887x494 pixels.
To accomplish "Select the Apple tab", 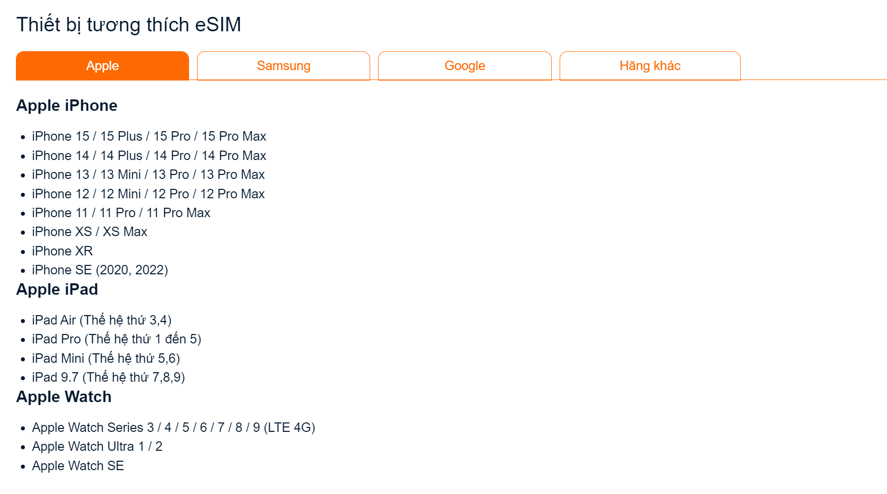I will tap(102, 66).
